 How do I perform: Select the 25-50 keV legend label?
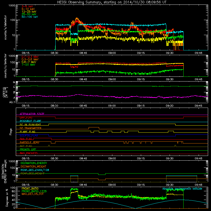click(29, 14)
